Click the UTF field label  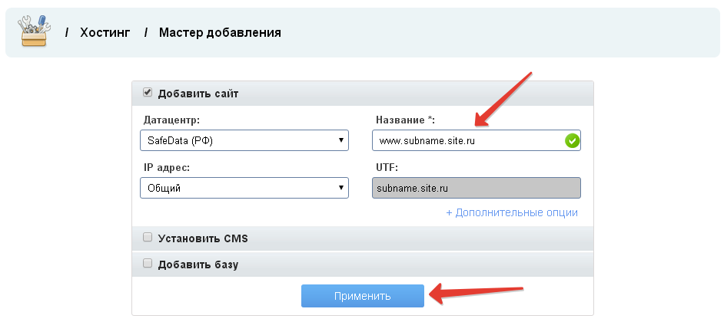pyautogui.click(x=387, y=167)
